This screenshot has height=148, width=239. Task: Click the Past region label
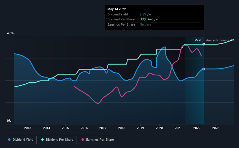pyautogui.click(x=198, y=40)
